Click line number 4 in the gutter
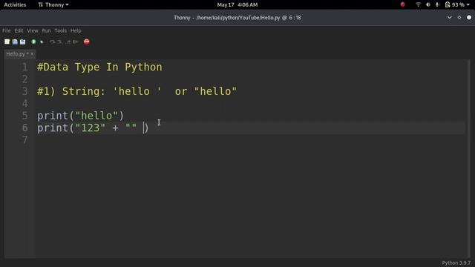Screen dimensions: 475x267 click(x=24, y=103)
